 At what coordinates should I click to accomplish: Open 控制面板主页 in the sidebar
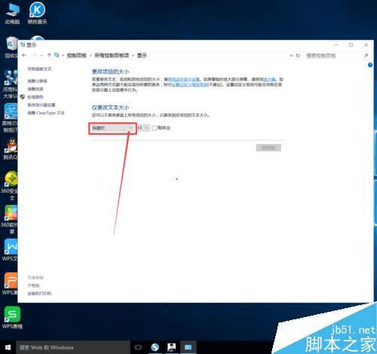pos(39,69)
